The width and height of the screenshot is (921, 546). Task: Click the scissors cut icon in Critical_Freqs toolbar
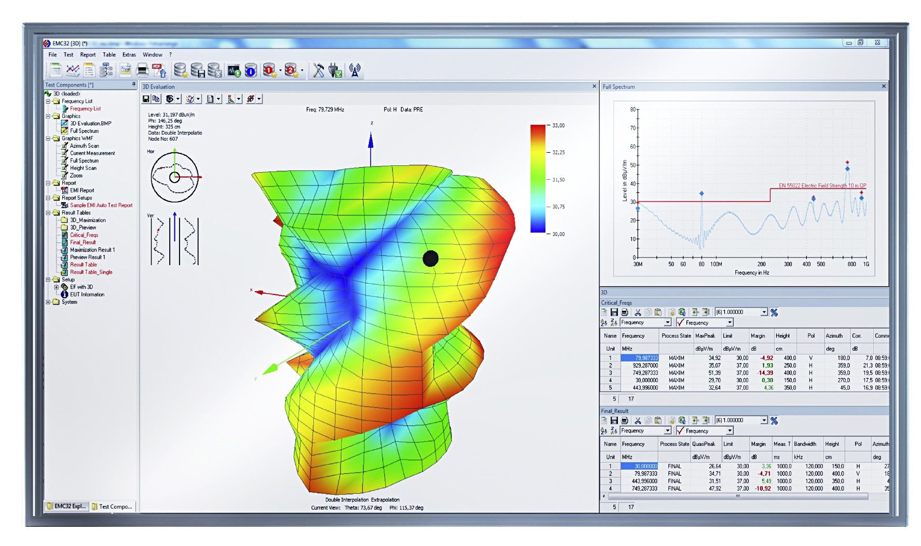(638, 312)
